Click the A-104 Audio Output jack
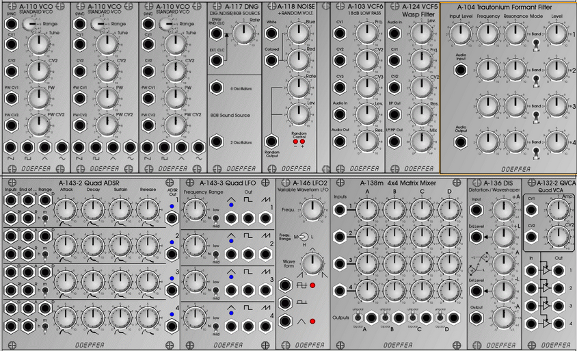The width and height of the screenshot is (577, 351). click(461, 142)
